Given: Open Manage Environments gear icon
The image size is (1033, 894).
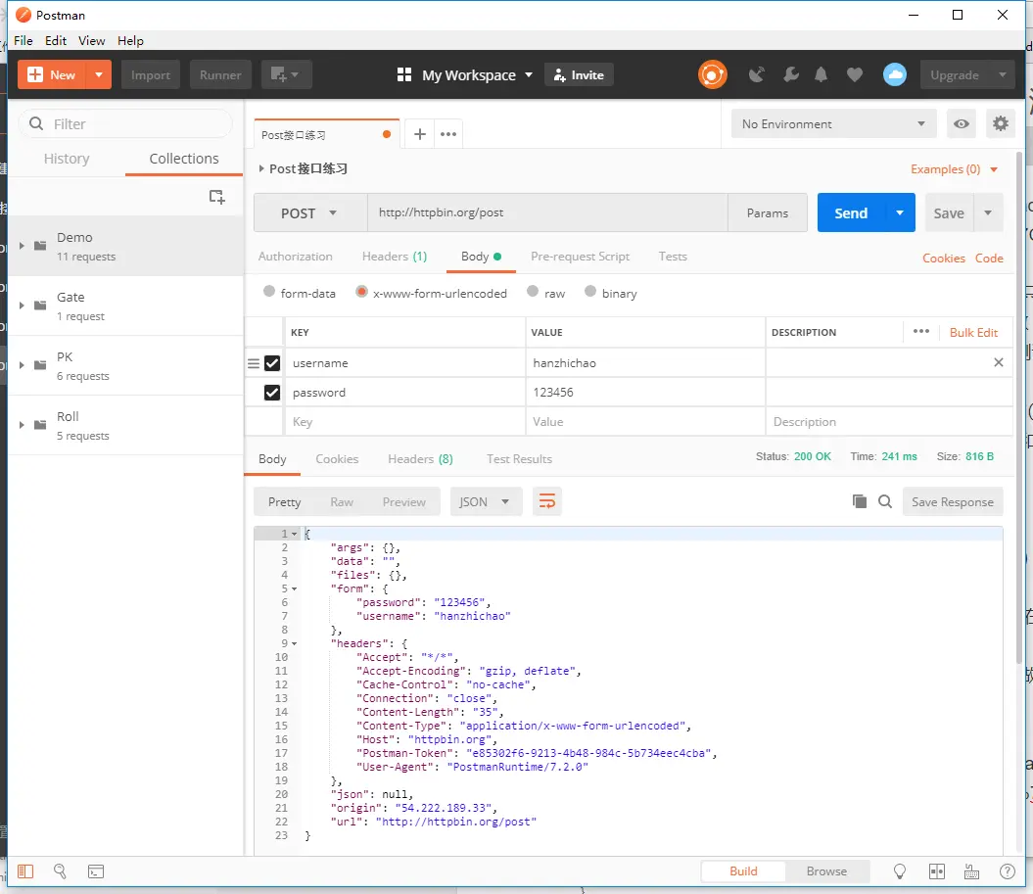Looking at the screenshot, I should tap(1000, 123).
